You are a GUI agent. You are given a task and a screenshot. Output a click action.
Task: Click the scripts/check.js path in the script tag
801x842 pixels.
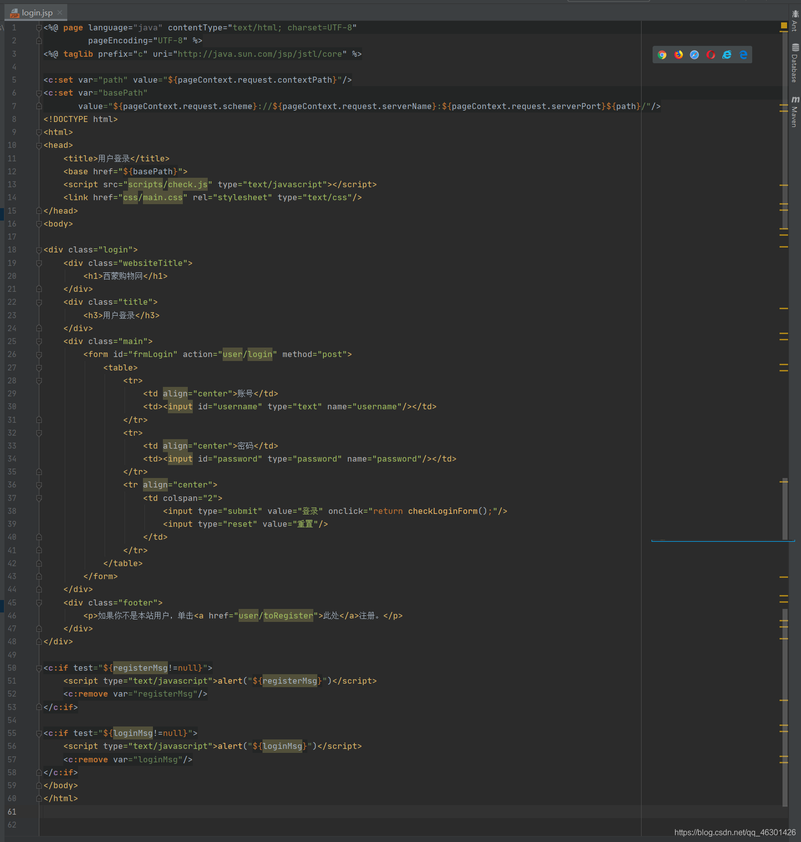[x=168, y=185]
